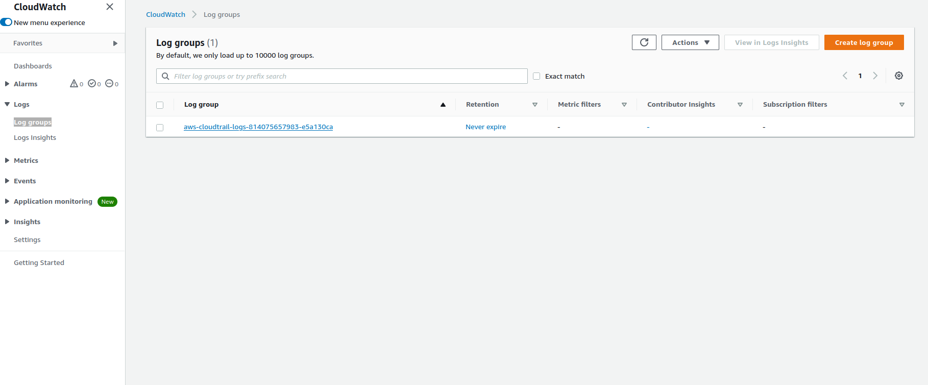Expand the Insights section
The image size is (928, 385).
click(x=7, y=222)
